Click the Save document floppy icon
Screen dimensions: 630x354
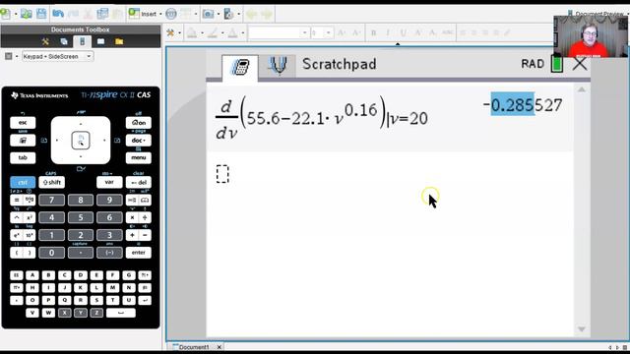[41, 14]
